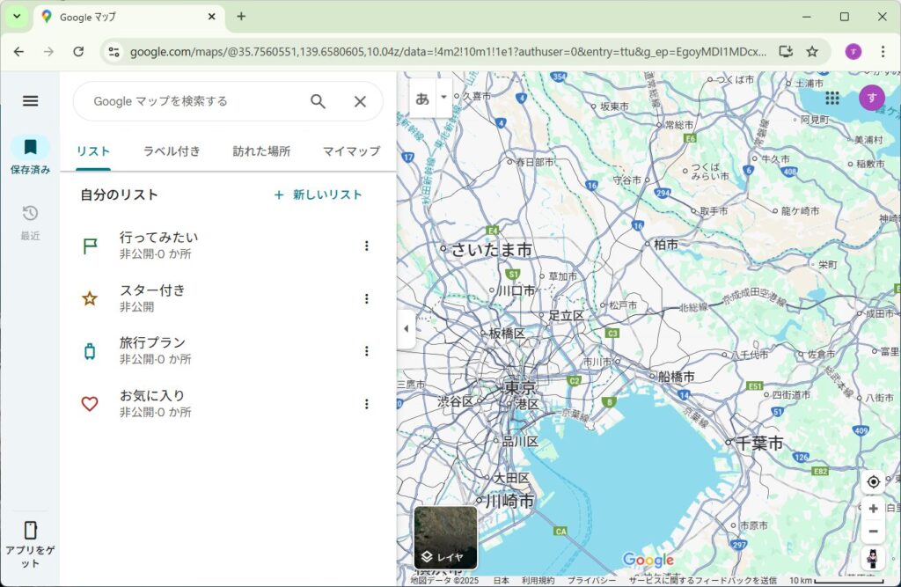901x587 pixels.
Task: Clear the search with the X icon
Action: coord(360,102)
